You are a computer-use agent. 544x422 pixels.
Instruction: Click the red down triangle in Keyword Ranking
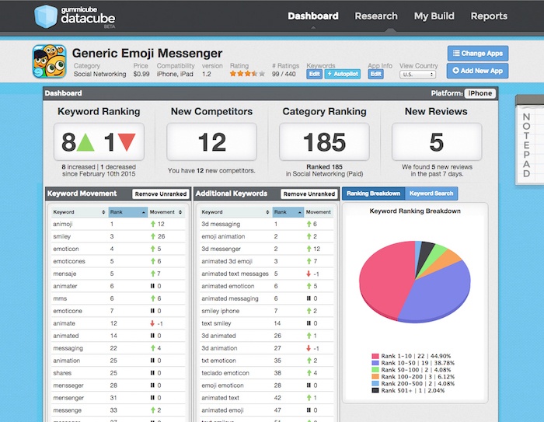coord(127,142)
